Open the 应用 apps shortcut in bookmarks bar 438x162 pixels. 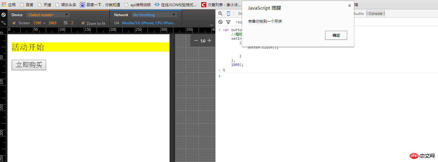tap(9, 5)
